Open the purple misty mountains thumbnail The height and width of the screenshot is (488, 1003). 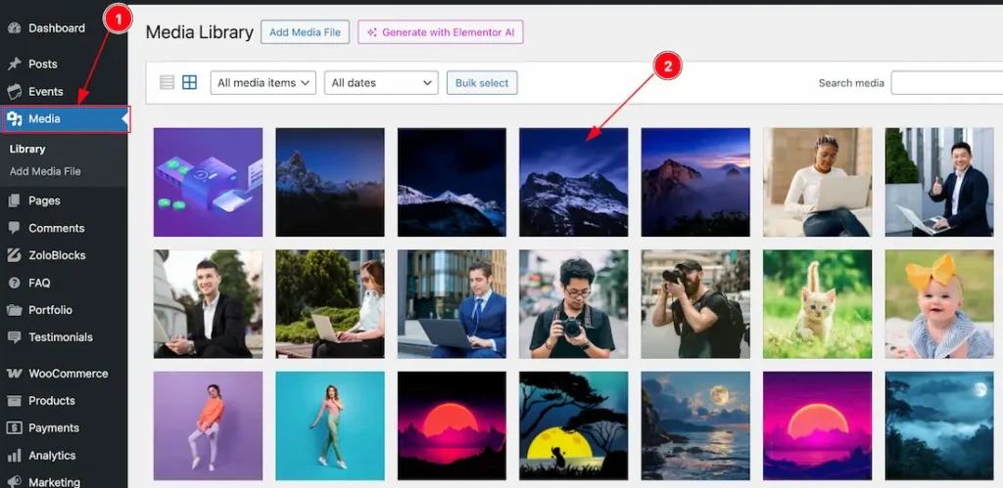[695, 182]
